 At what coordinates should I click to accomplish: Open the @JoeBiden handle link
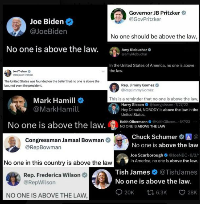(49, 32)
